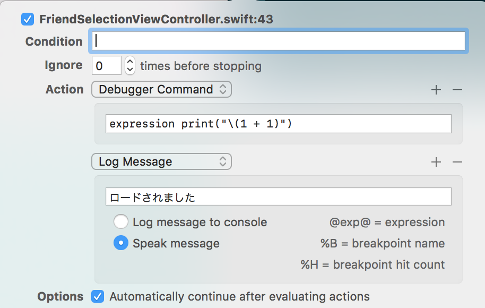Disable the FriendSelectionViewController.swift:43 breakpoint checkbox
Image resolution: width=485 pixels, height=308 pixels.
[x=28, y=19]
